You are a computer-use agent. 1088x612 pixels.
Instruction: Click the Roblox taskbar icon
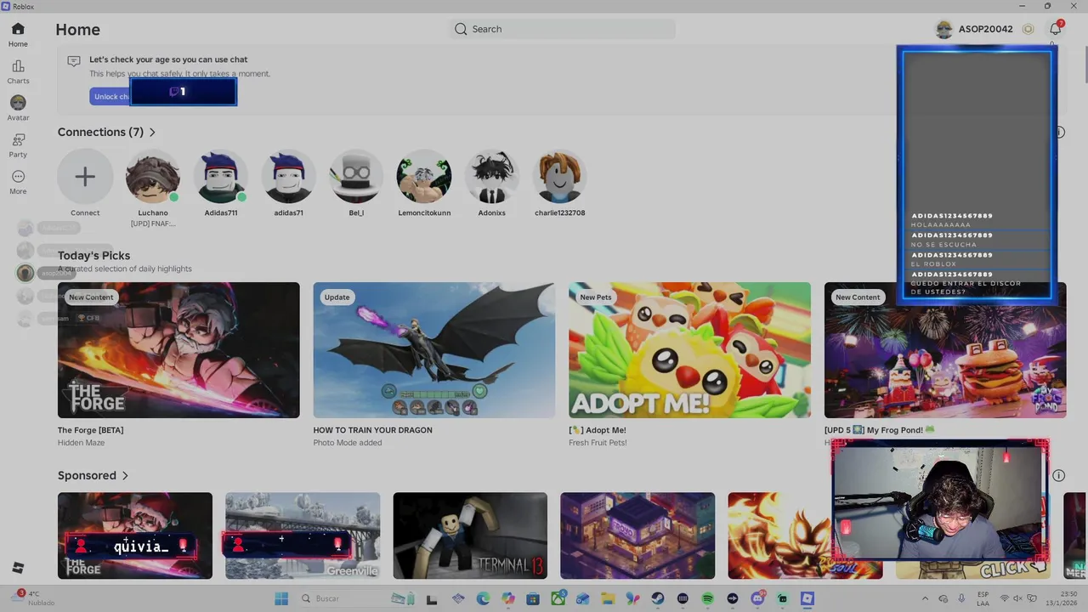[807, 598]
